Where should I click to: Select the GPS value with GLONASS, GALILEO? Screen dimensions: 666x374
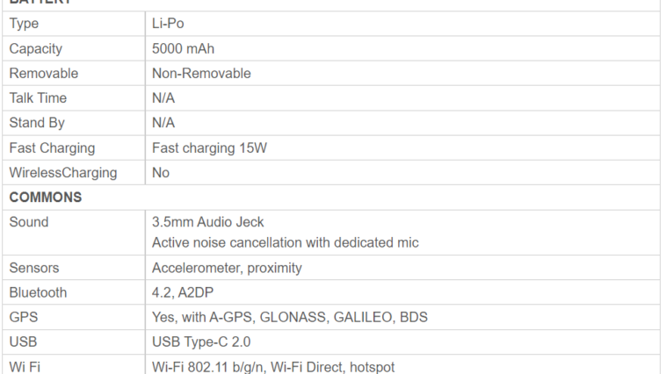click(290, 317)
